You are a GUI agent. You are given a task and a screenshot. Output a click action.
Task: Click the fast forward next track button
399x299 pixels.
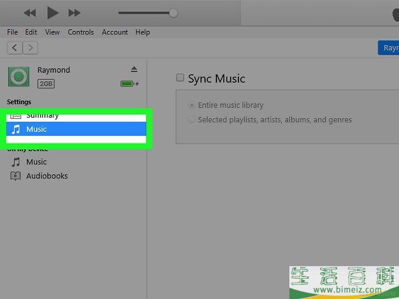[x=75, y=13]
